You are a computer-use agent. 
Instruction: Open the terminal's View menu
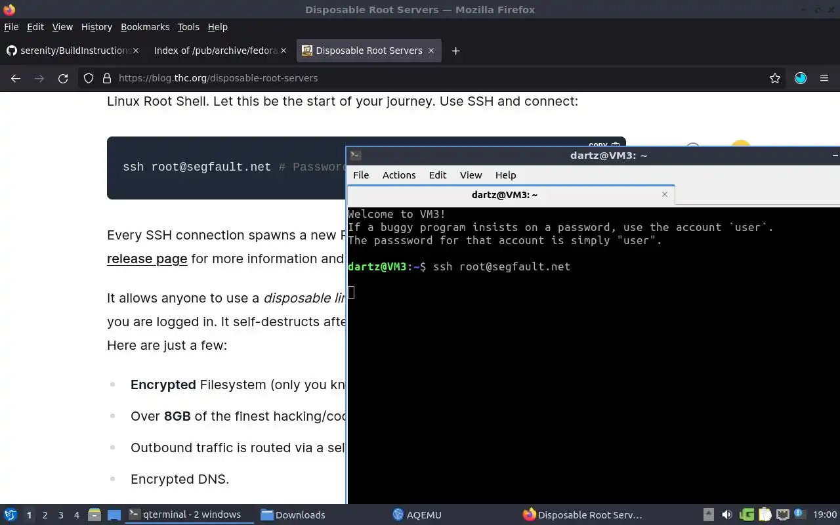tap(471, 175)
